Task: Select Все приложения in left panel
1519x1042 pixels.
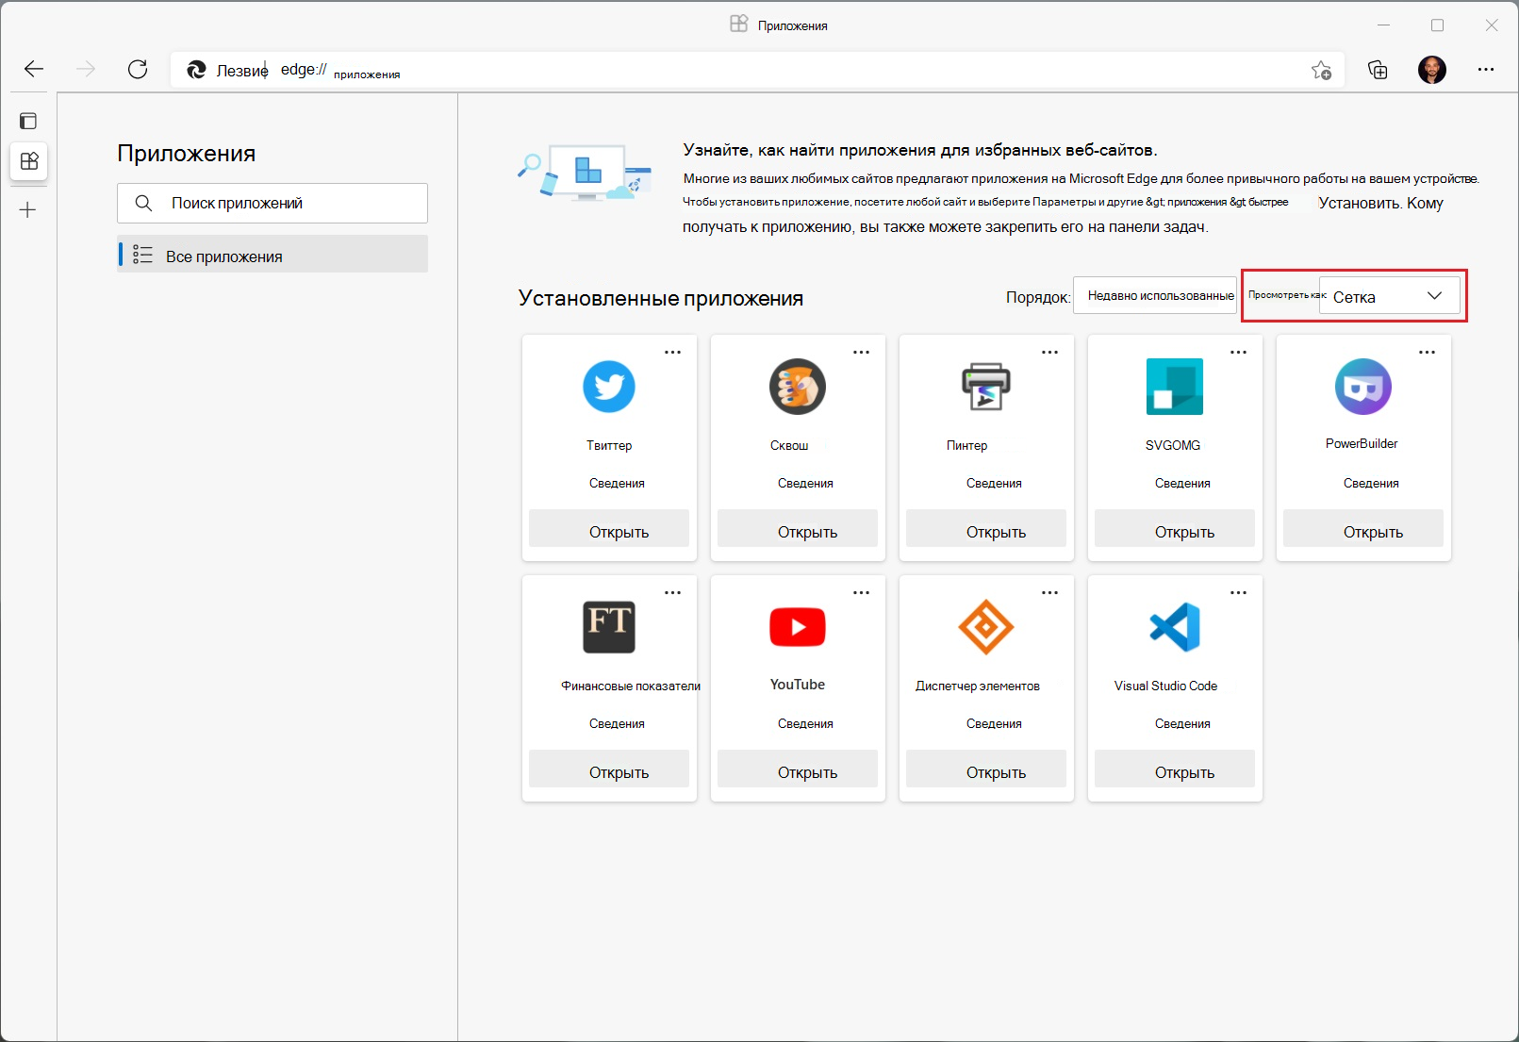Action: pos(272,255)
